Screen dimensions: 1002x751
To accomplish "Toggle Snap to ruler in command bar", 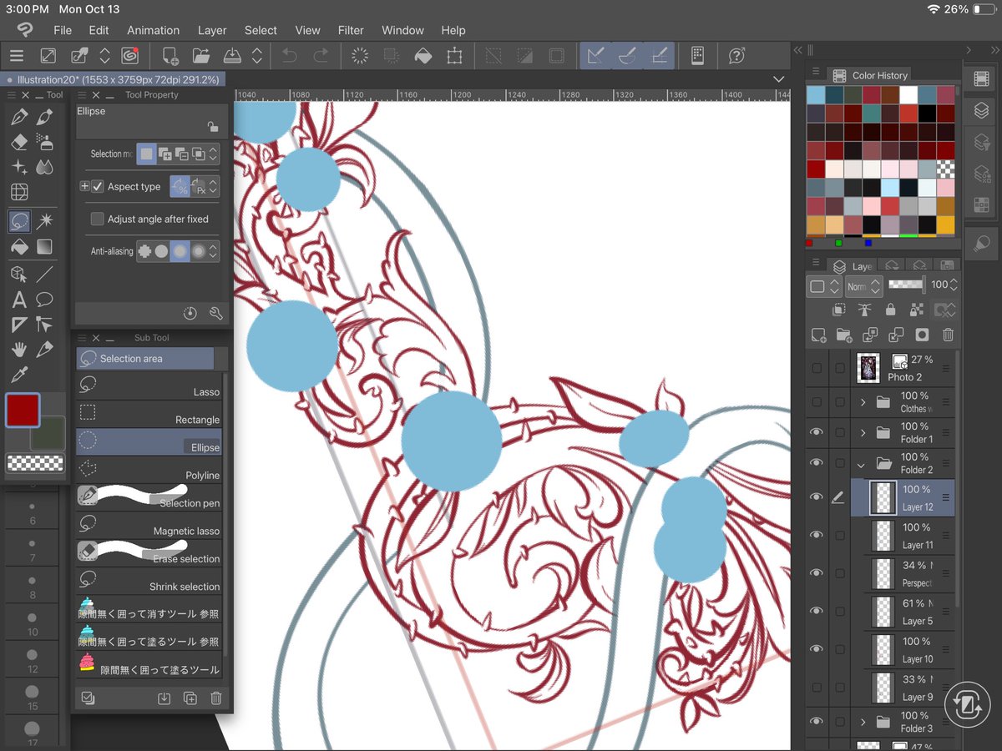I will tap(596, 56).
